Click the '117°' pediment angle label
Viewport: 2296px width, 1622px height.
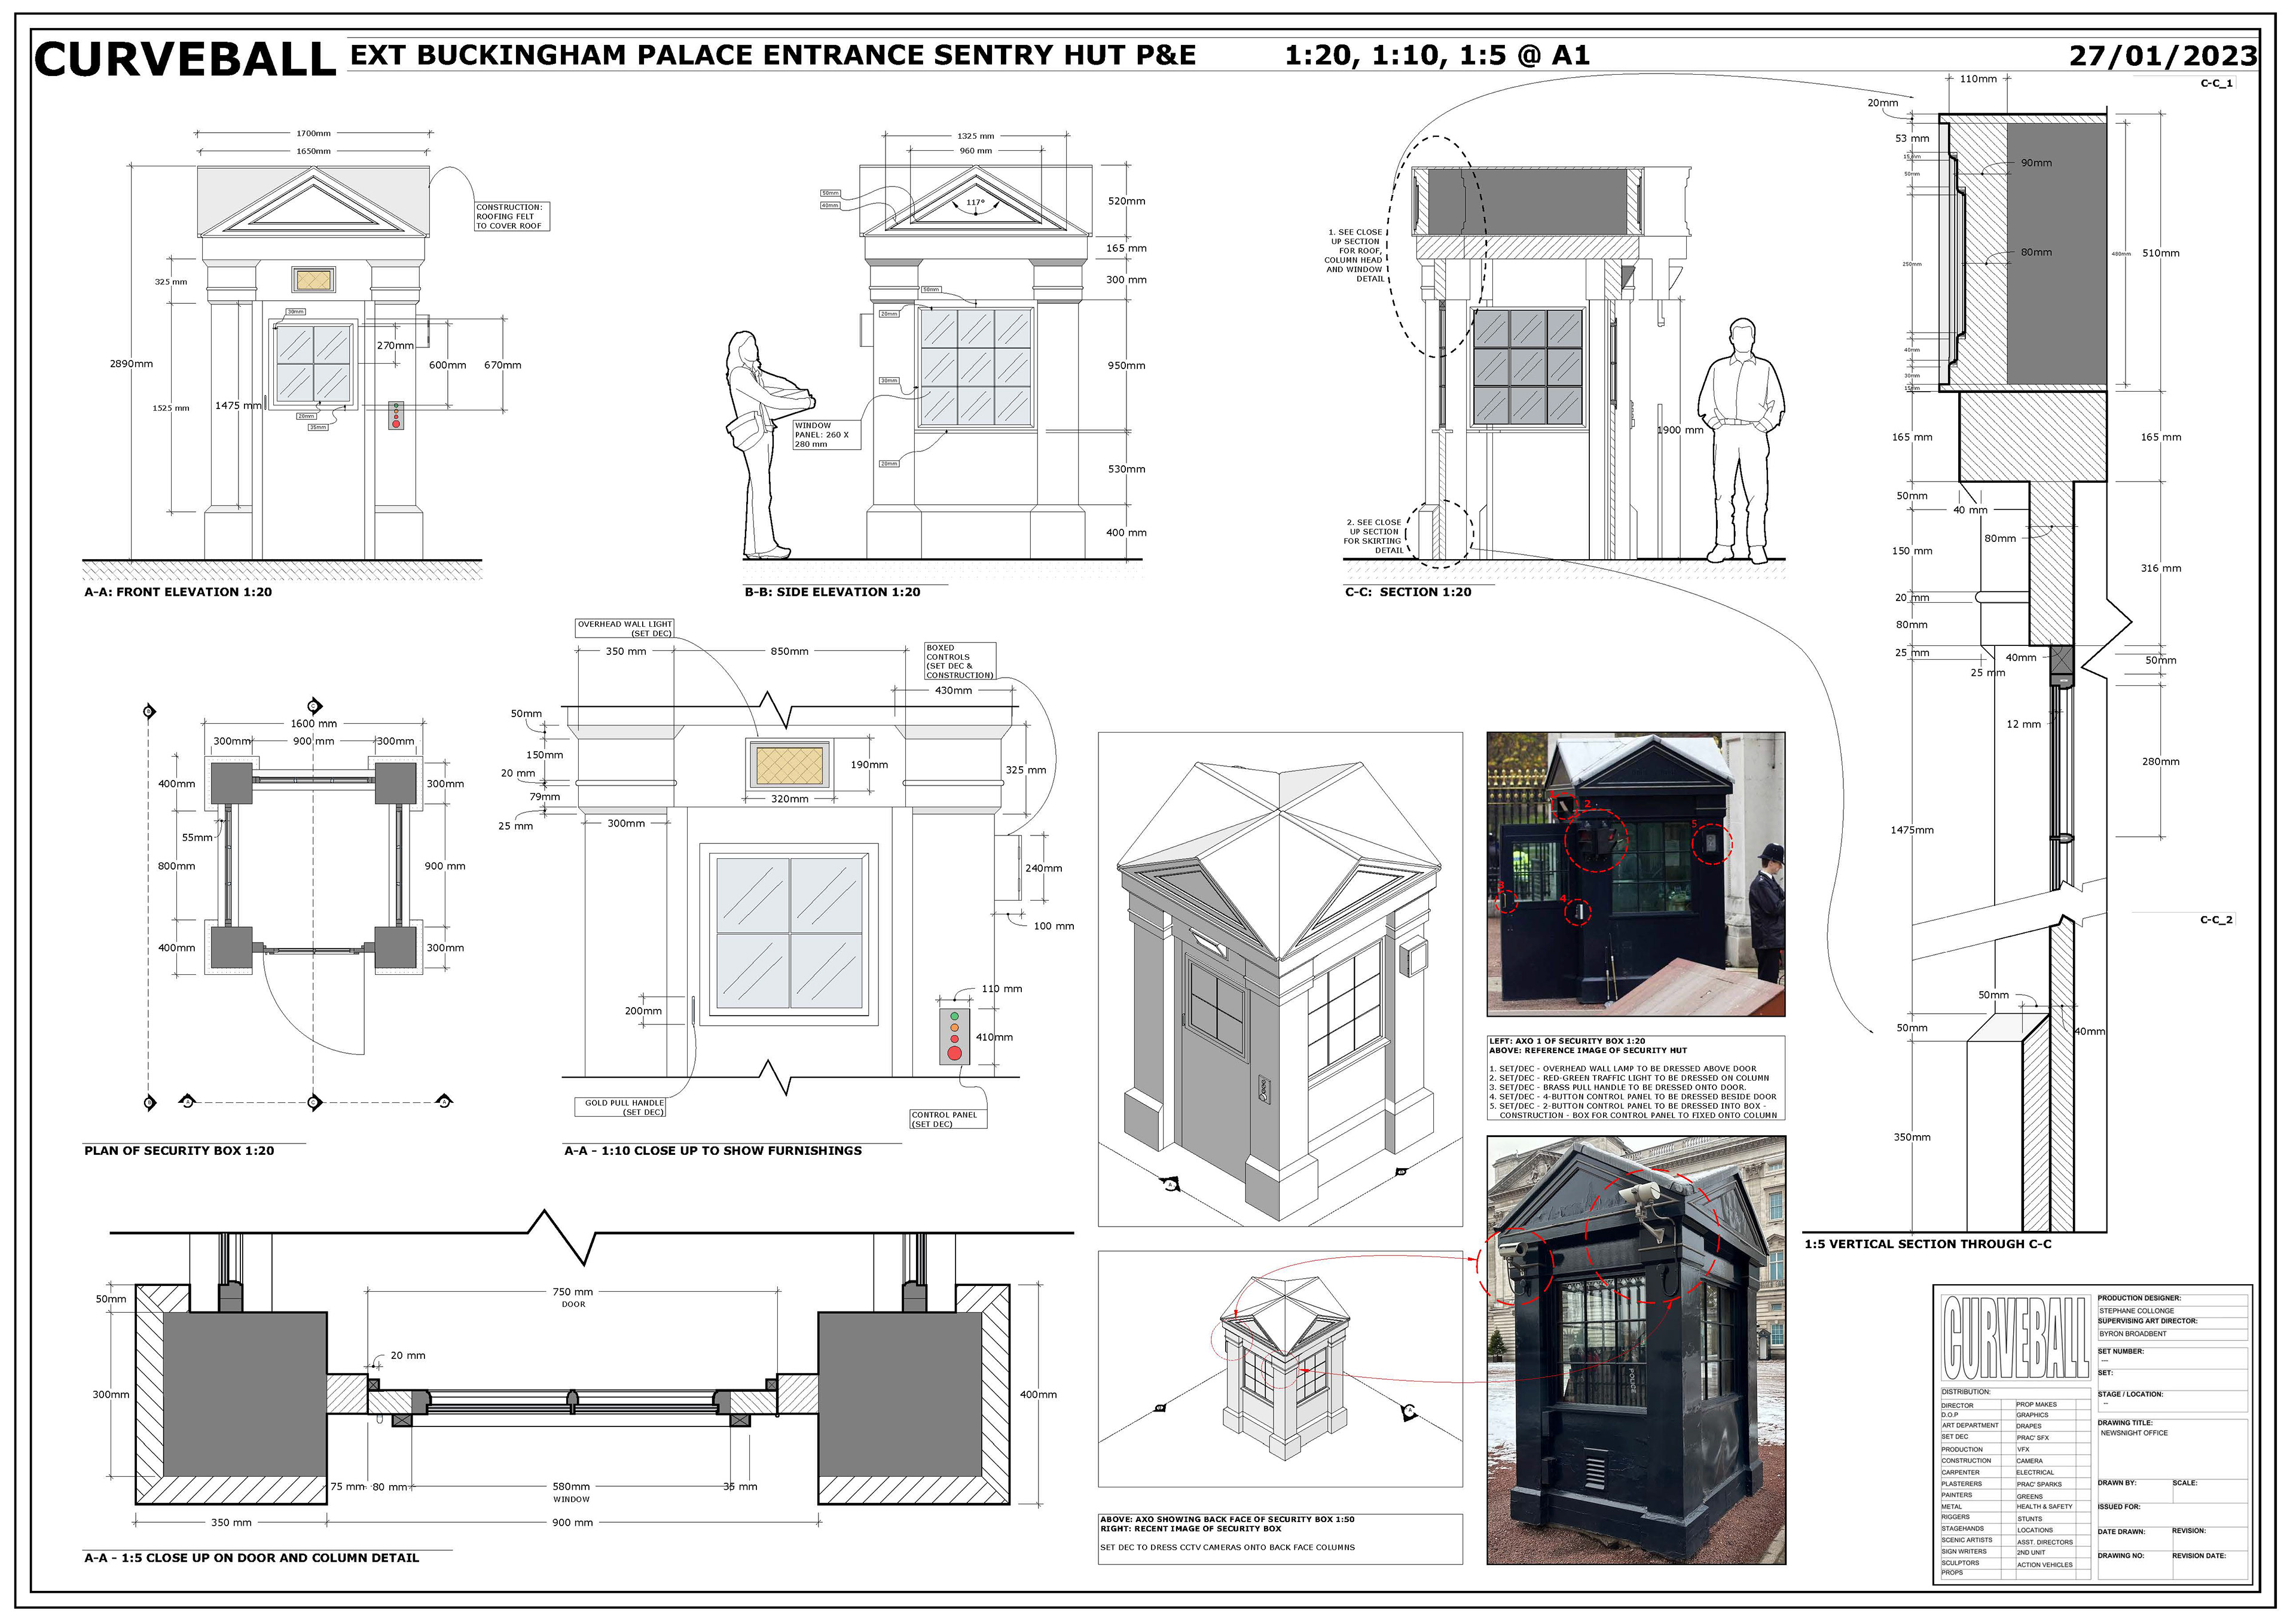[976, 203]
